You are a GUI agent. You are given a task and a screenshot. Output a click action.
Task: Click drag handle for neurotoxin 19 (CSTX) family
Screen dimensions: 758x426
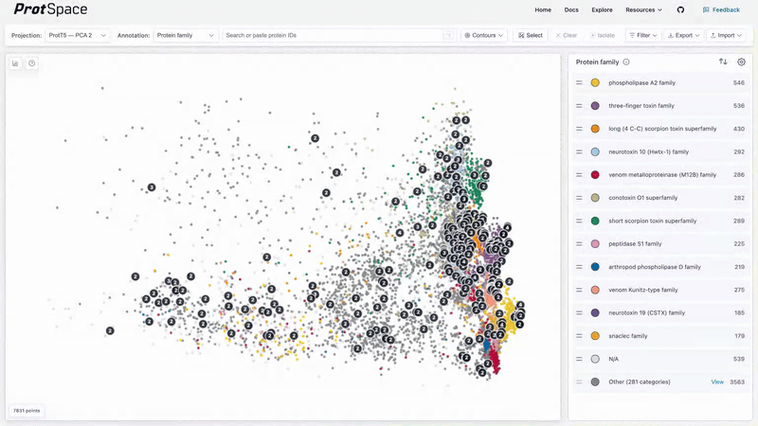pyautogui.click(x=579, y=313)
